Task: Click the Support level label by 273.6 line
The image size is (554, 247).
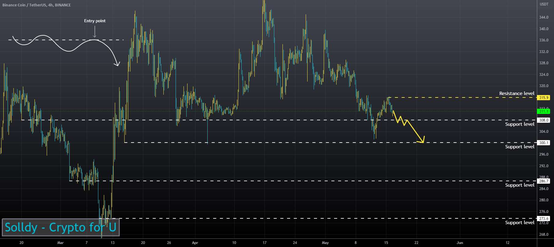Action: (x=519, y=223)
